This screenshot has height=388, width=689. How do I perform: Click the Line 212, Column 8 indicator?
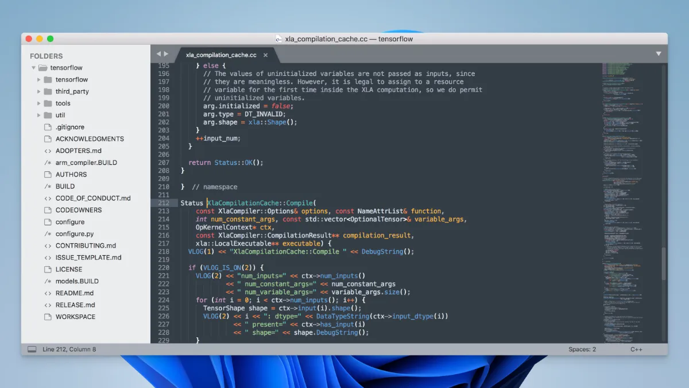coord(69,349)
